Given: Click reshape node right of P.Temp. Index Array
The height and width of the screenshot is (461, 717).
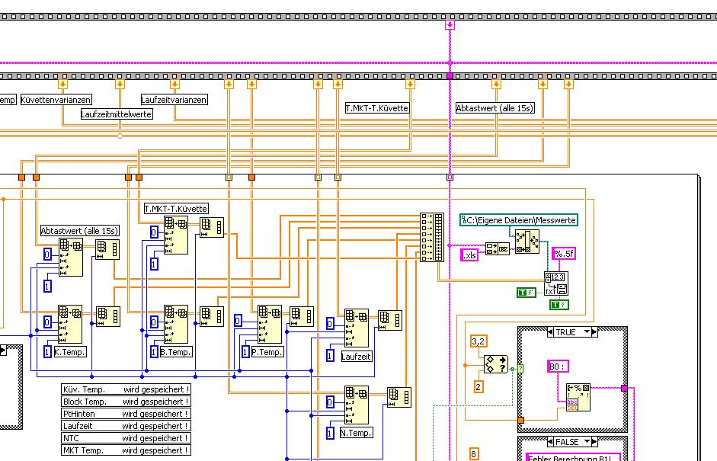Looking at the screenshot, I should pyautogui.click(x=302, y=316).
